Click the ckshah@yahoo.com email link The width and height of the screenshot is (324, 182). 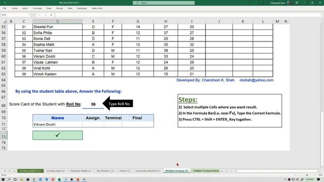coord(257,80)
